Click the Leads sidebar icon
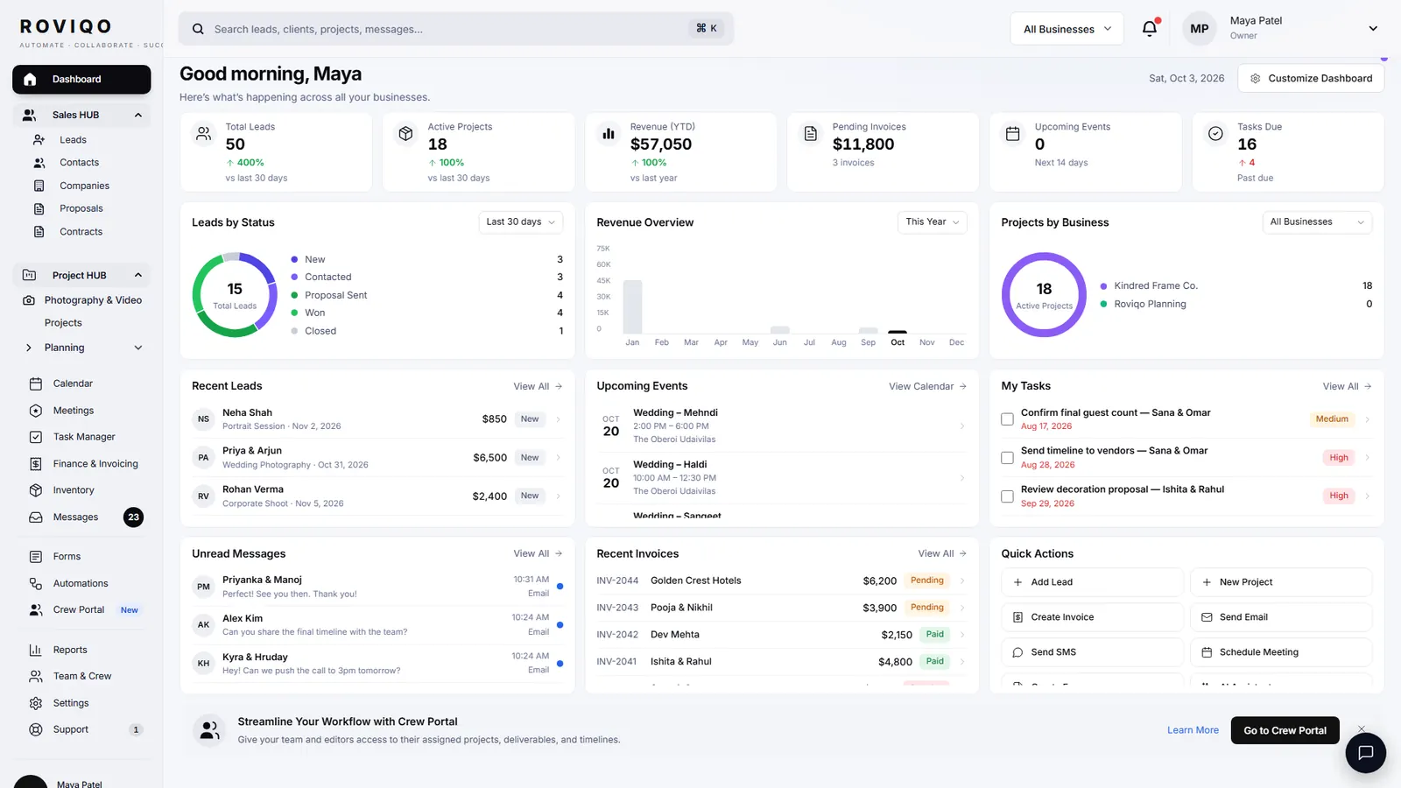This screenshot has width=1401, height=788. (x=39, y=140)
